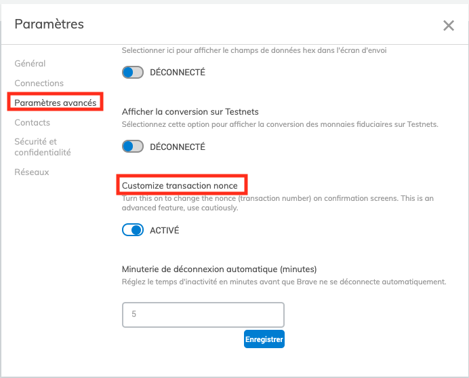The image size is (469, 378).
Task: Close the Paramètres dialog with the X
Action: coord(449,26)
